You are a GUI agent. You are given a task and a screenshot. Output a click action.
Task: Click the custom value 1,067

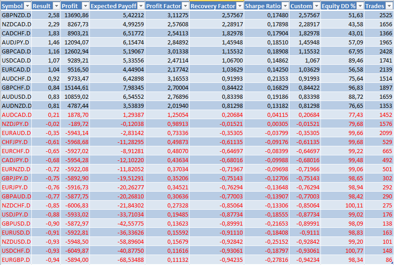312,60
